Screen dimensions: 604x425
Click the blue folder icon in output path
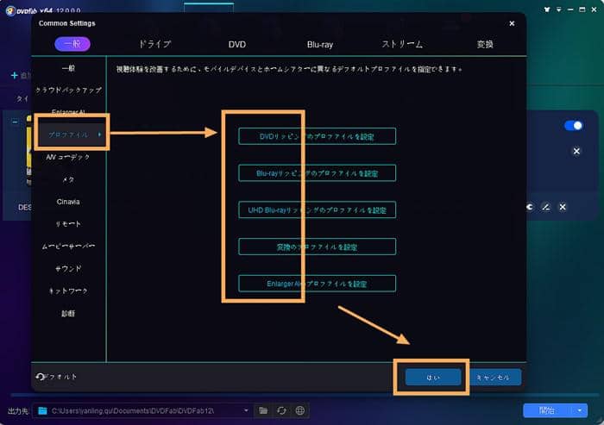(43, 410)
